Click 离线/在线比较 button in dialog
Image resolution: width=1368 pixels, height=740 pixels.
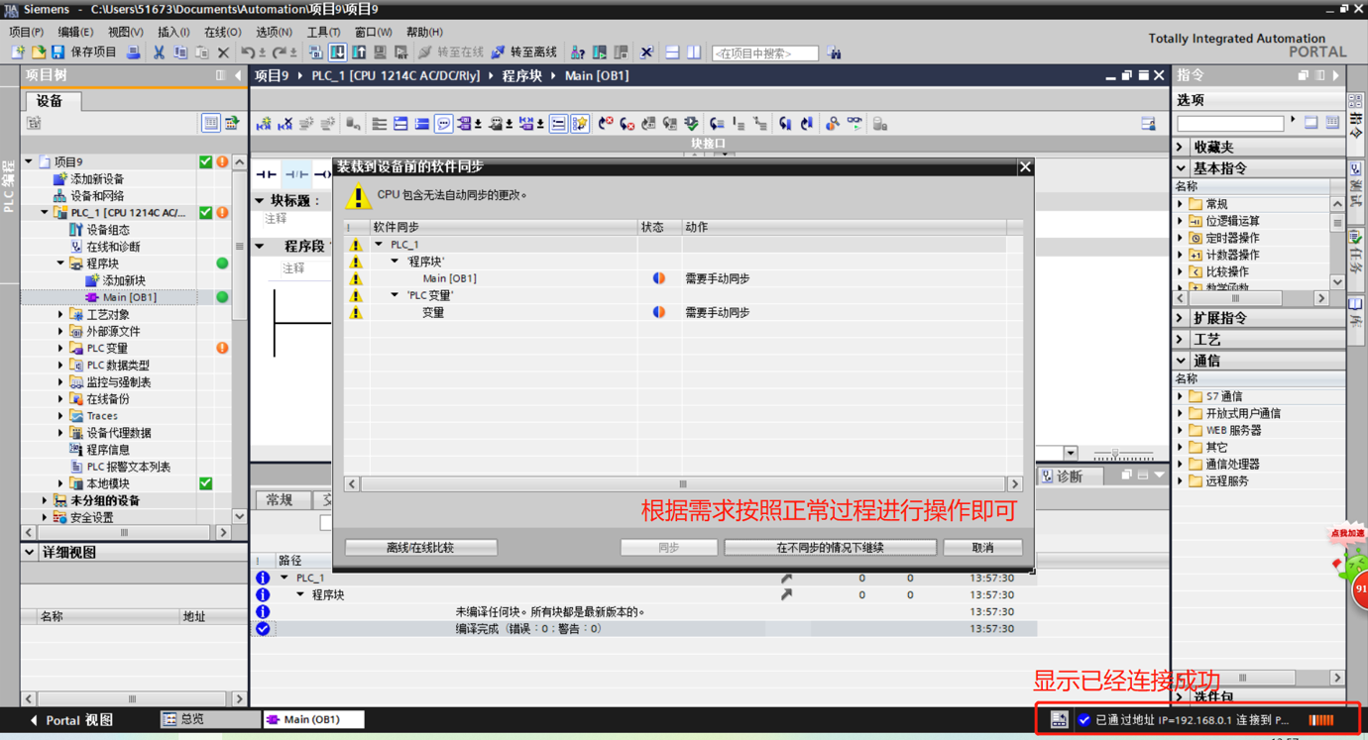[x=420, y=547]
